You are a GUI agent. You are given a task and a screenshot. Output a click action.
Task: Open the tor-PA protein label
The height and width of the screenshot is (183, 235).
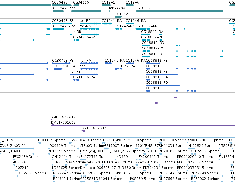pyautogui.click(x=86, y=61)
